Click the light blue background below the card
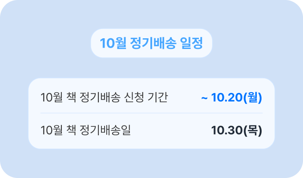 pyautogui.click(x=151, y=163)
